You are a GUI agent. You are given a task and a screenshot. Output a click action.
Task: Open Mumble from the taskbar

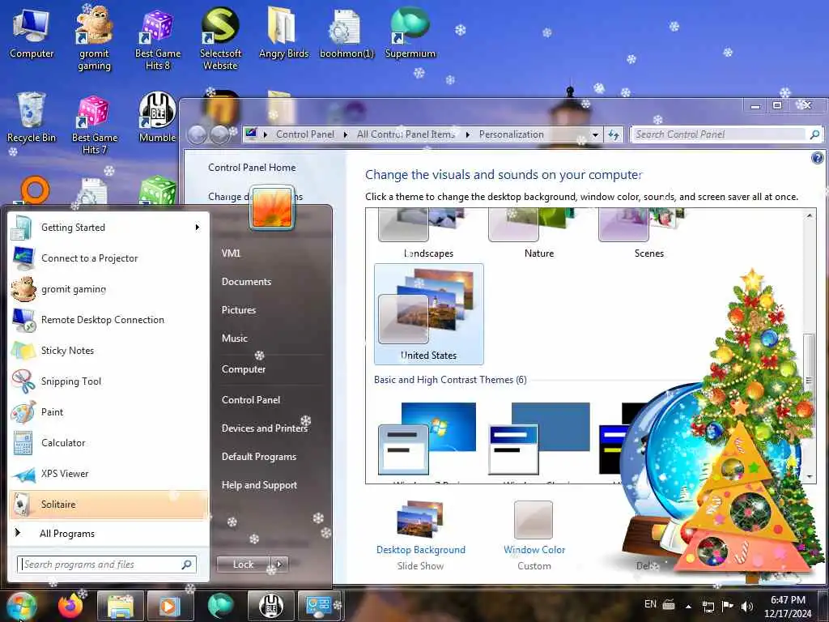(x=270, y=606)
